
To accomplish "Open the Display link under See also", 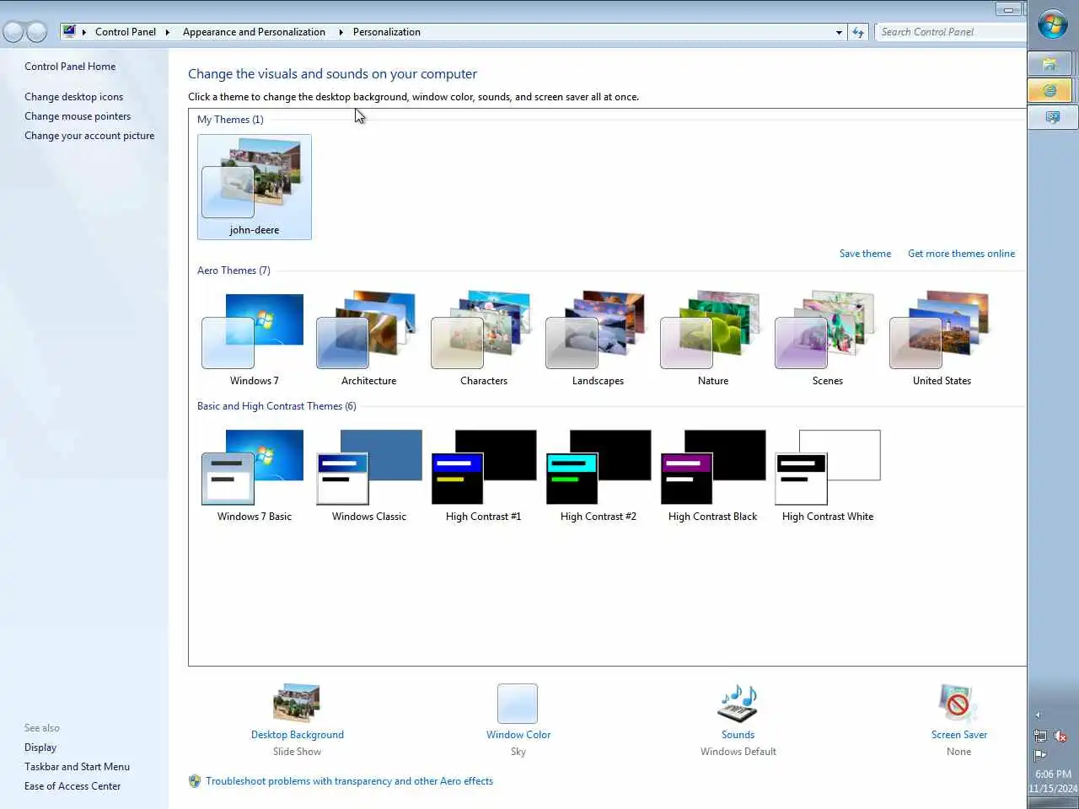I will point(40,747).
